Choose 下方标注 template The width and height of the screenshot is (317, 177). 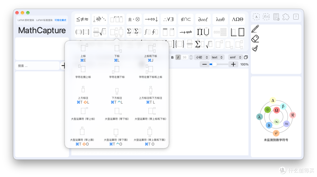(x=117, y=95)
